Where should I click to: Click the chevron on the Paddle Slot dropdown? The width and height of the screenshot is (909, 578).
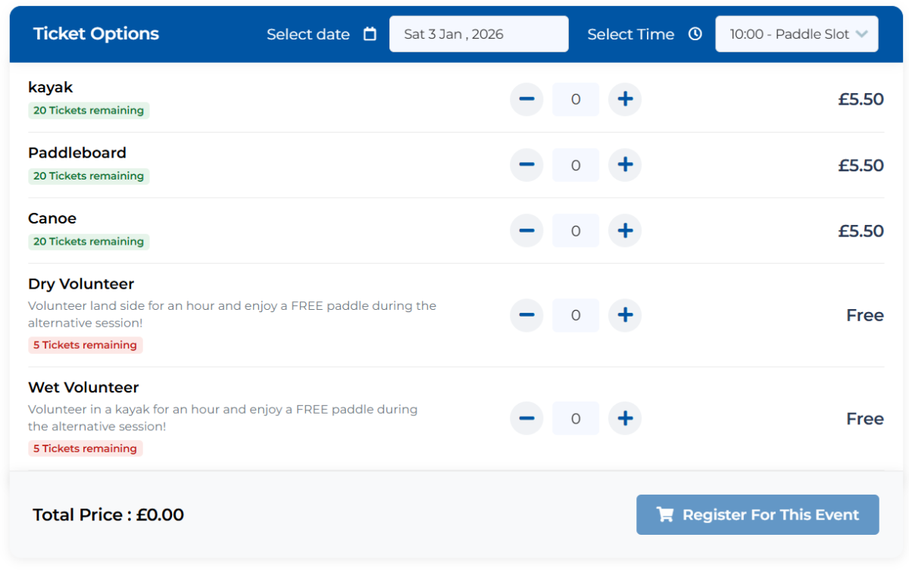point(861,34)
